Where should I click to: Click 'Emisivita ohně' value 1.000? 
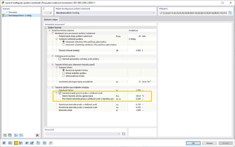pos(135,110)
